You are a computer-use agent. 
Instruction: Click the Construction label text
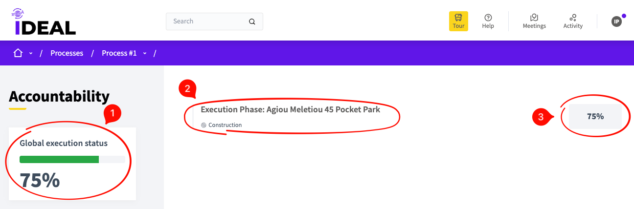coord(225,125)
